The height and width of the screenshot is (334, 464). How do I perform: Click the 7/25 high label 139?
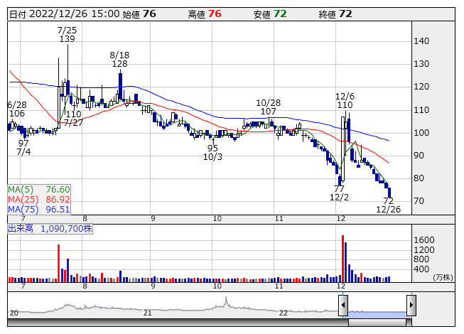(x=68, y=39)
